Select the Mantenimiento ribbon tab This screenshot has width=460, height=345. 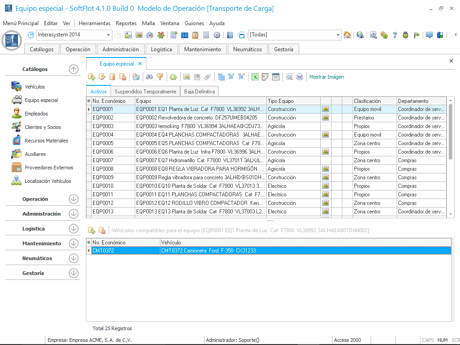pos(203,49)
